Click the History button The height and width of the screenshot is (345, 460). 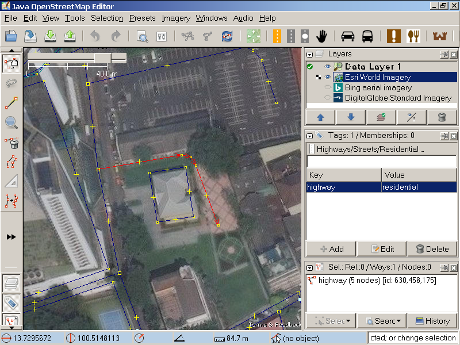(x=432, y=321)
